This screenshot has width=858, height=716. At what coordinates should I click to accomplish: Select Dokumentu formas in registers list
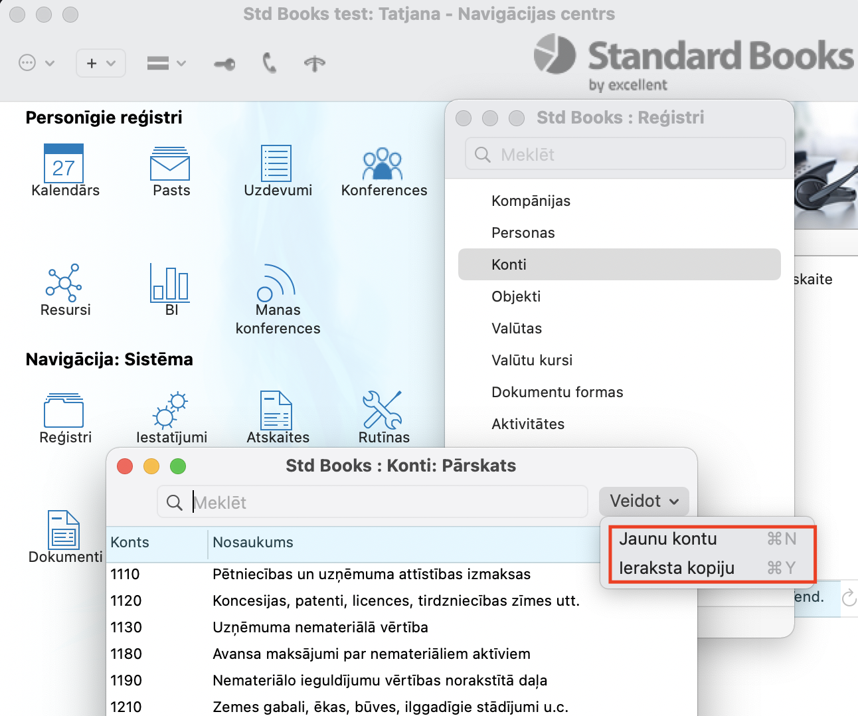[x=557, y=392]
